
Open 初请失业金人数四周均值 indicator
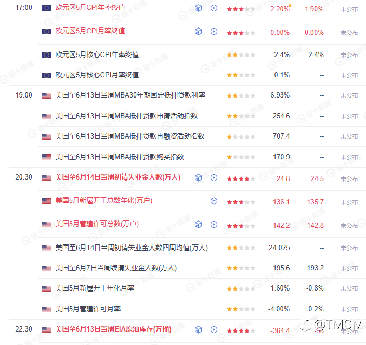132,247
